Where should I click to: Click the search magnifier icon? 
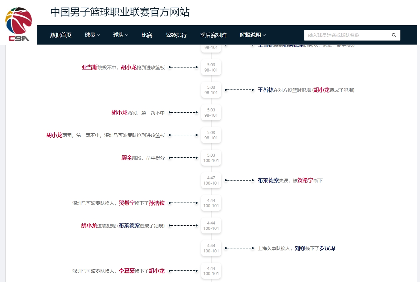coord(394,35)
